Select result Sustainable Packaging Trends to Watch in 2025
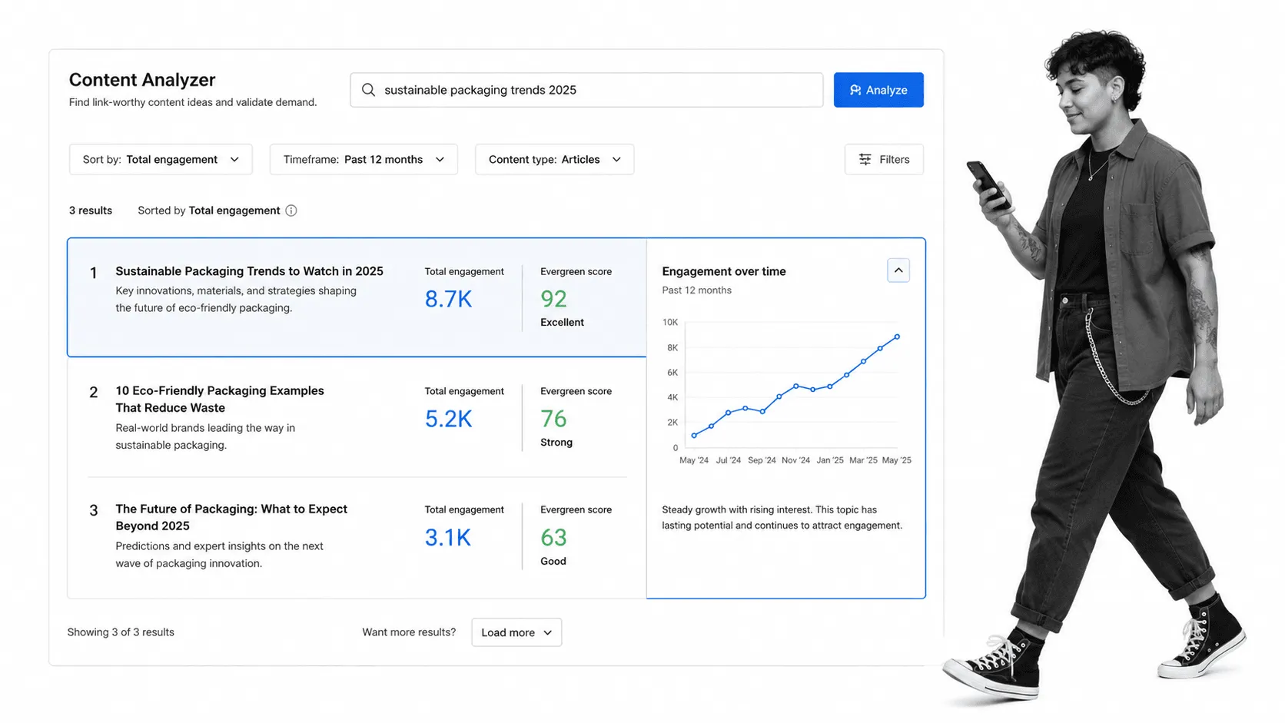Image resolution: width=1285 pixels, height=723 pixels. point(357,297)
